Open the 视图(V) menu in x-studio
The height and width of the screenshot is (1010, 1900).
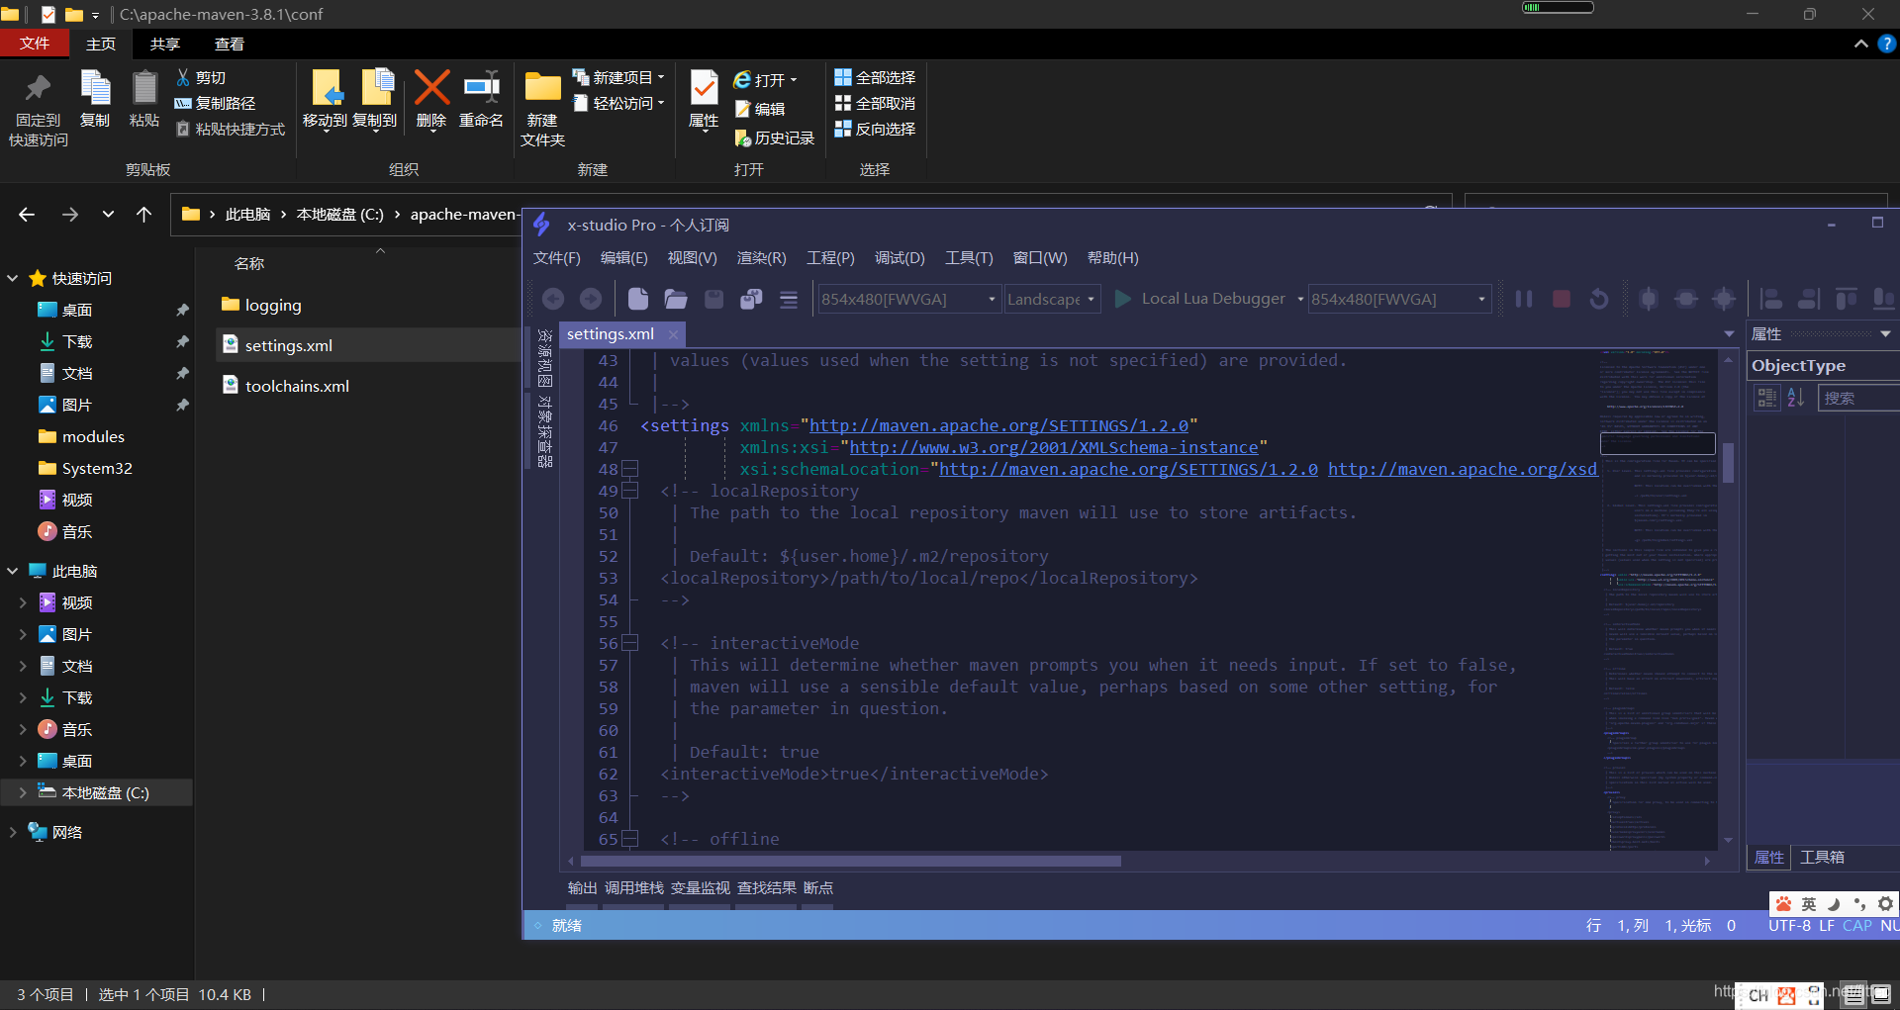[692, 258]
